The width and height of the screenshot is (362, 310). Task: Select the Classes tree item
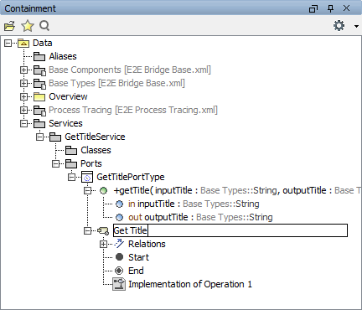tap(96, 150)
